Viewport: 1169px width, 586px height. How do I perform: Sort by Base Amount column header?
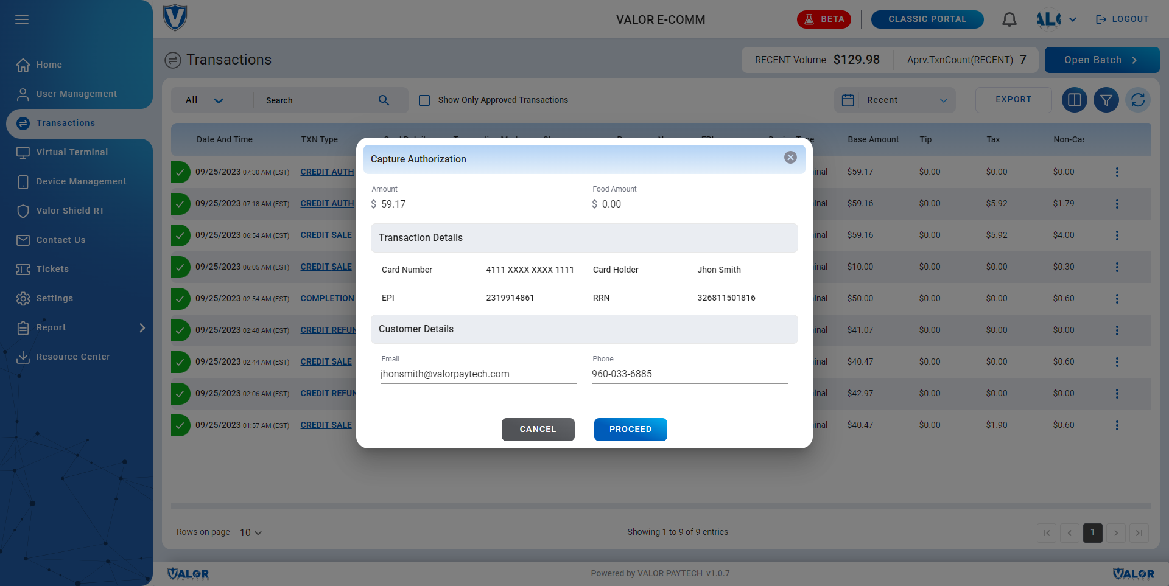point(873,139)
